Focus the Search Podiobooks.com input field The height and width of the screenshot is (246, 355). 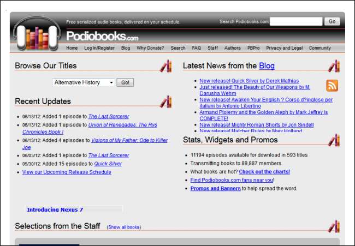(x=296, y=21)
